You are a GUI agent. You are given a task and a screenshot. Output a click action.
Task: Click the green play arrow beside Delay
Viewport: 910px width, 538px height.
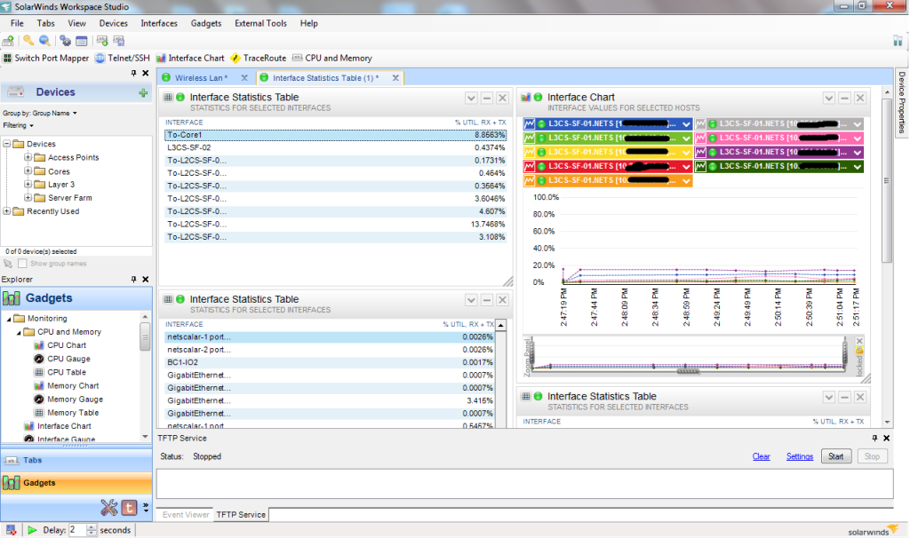tap(32, 530)
